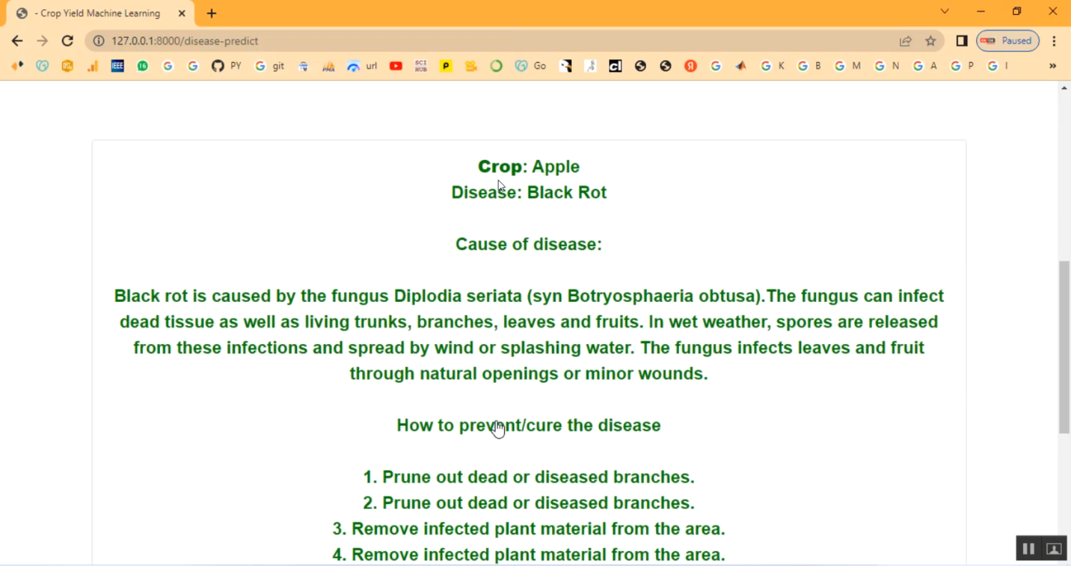Open the yellow P bookmark
This screenshot has height=566, width=1071.
[446, 66]
